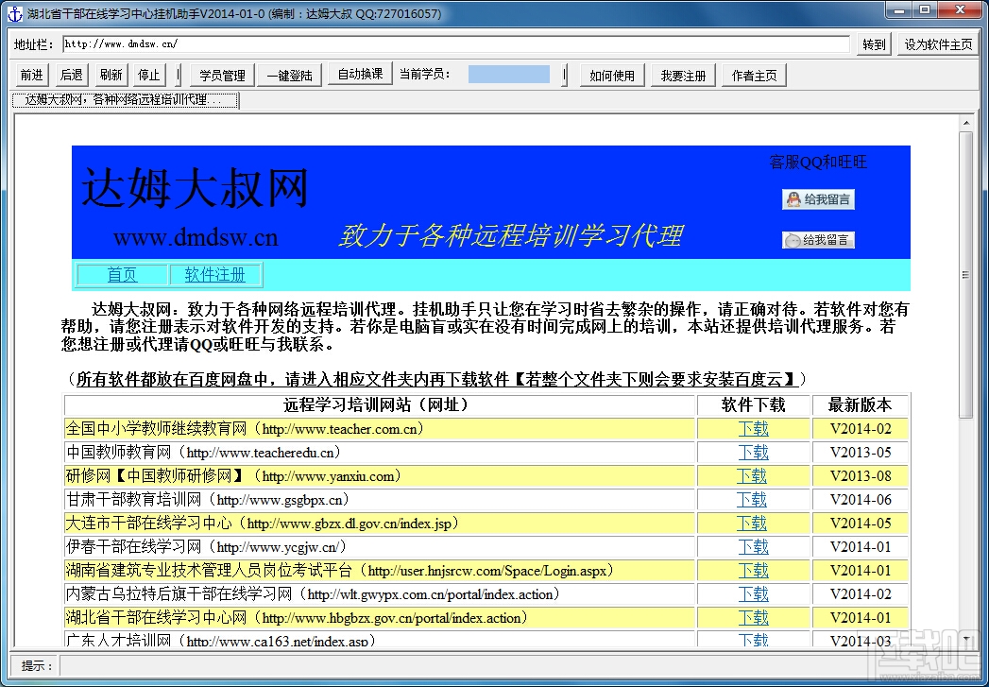The height and width of the screenshot is (687, 989).
Task: Download software for 大连市干部在线学习中心
Action: (752, 523)
